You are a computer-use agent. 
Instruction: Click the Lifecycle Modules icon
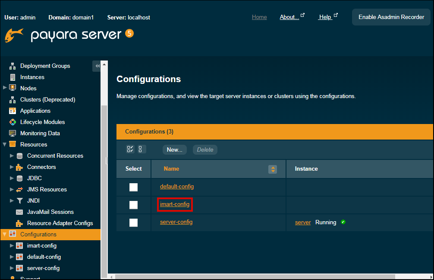click(x=13, y=122)
